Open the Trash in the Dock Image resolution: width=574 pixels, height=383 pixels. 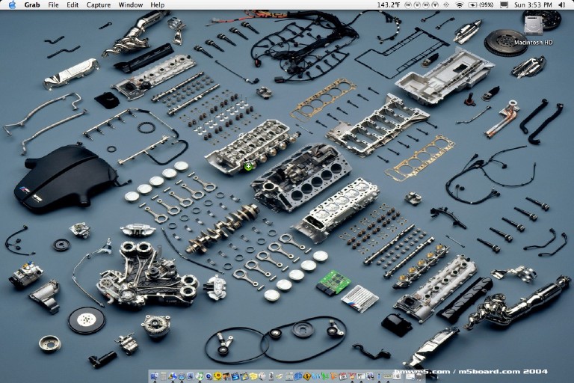point(419,376)
